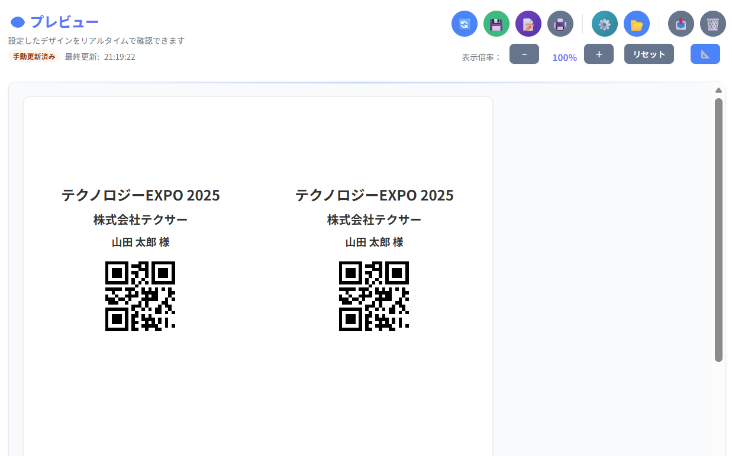Click the left badge 株式会社テクサー text
Image resolution: width=732 pixels, height=456 pixels.
140,220
